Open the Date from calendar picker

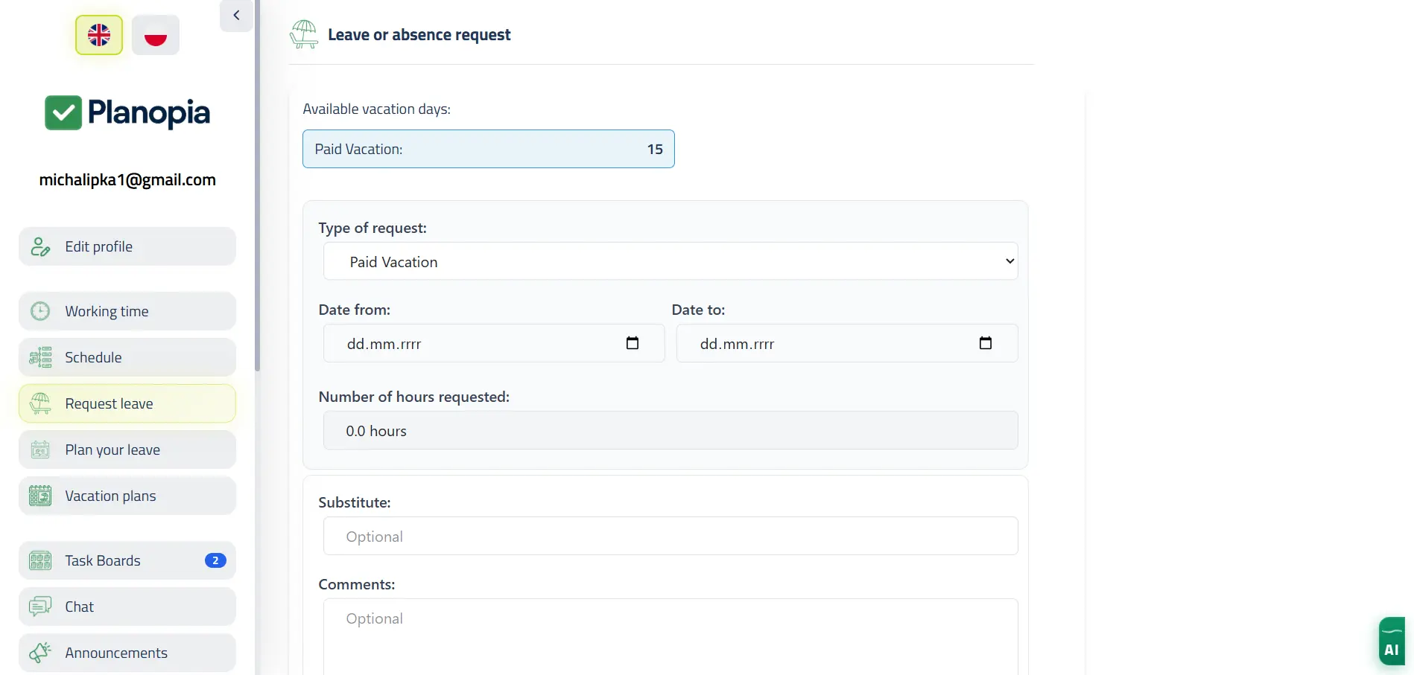pos(633,343)
